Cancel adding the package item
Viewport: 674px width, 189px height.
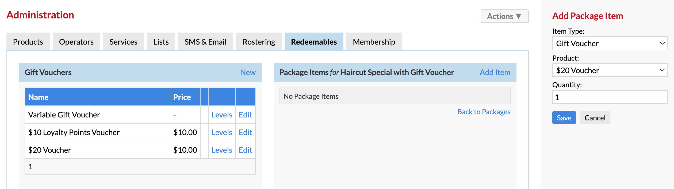pyautogui.click(x=595, y=118)
